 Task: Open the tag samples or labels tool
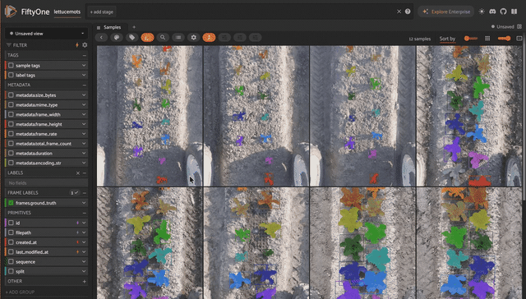click(x=132, y=38)
